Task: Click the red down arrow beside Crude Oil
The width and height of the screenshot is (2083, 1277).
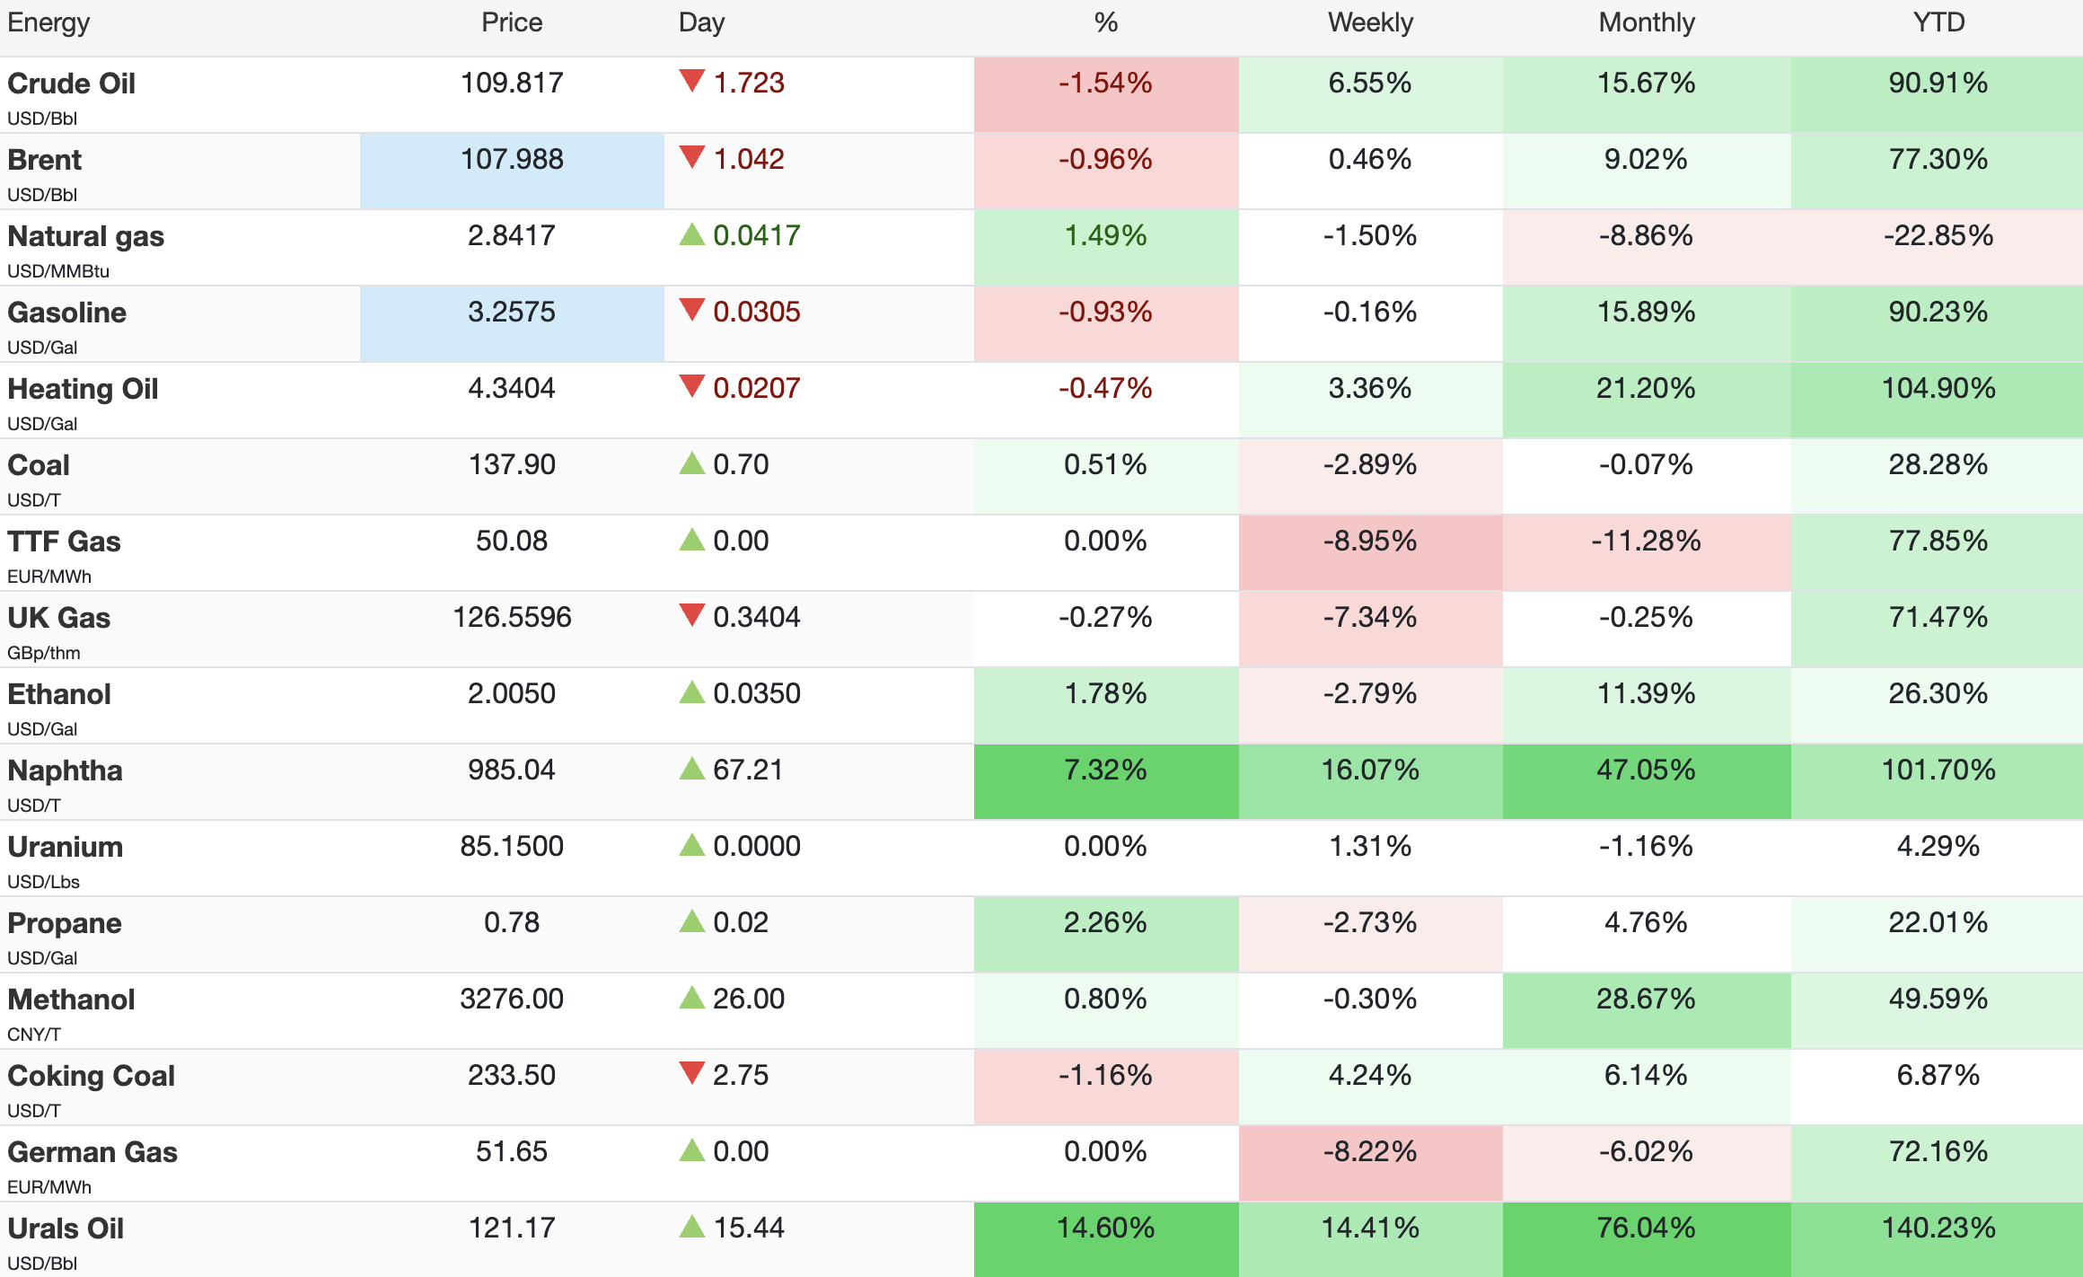Action: [691, 81]
